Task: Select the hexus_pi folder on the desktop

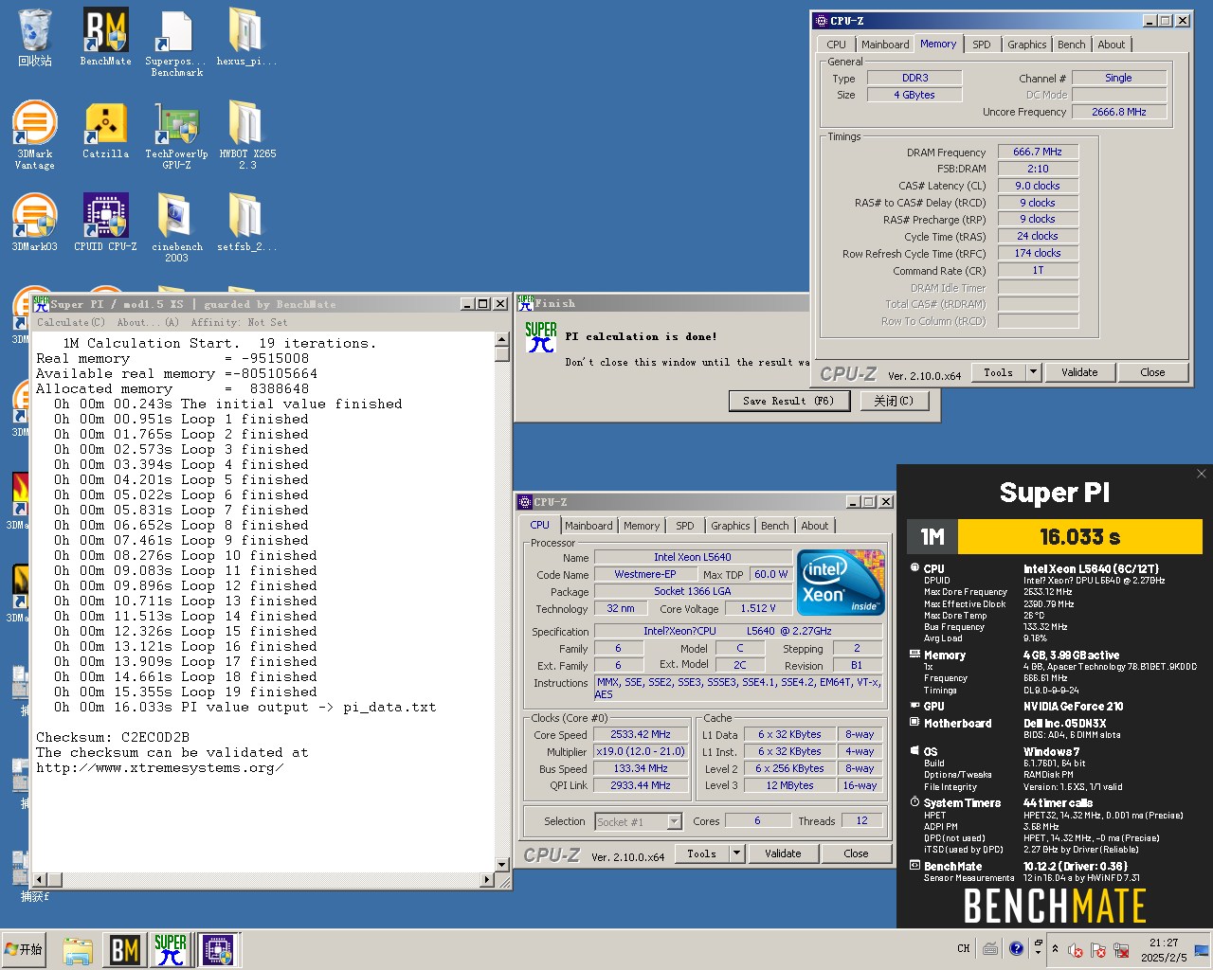Action: tap(246, 38)
